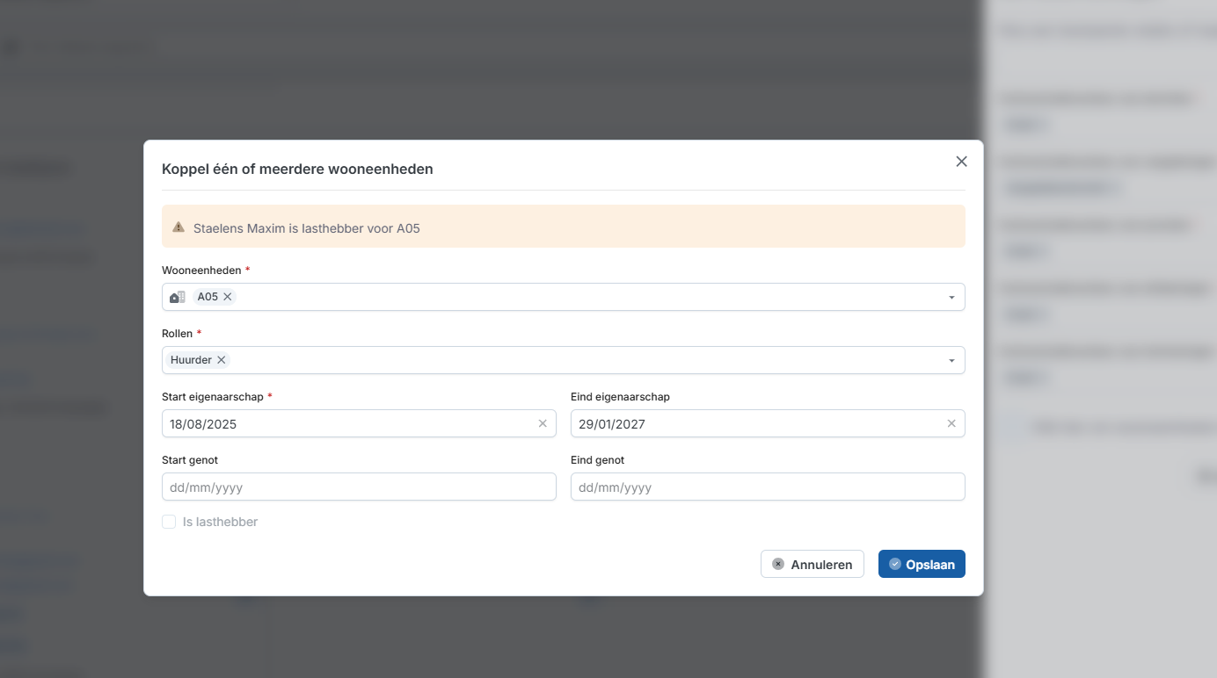Image resolution: width=1217 pixels, height=678 pixels.
Task: Expand the Rollen dropdown arrow
Action: click(x=951, y=361)
